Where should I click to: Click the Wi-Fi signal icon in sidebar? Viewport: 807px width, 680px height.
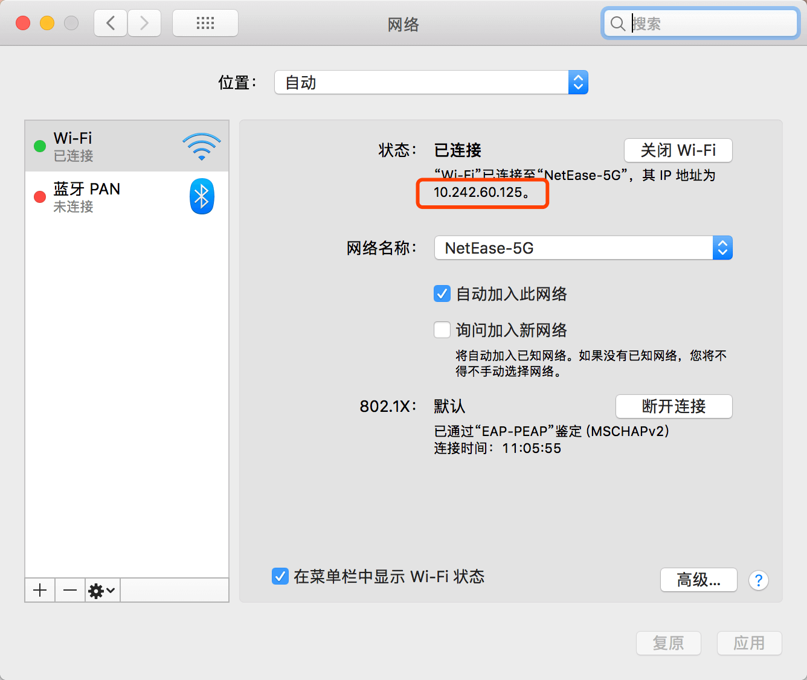click(201, 147)
